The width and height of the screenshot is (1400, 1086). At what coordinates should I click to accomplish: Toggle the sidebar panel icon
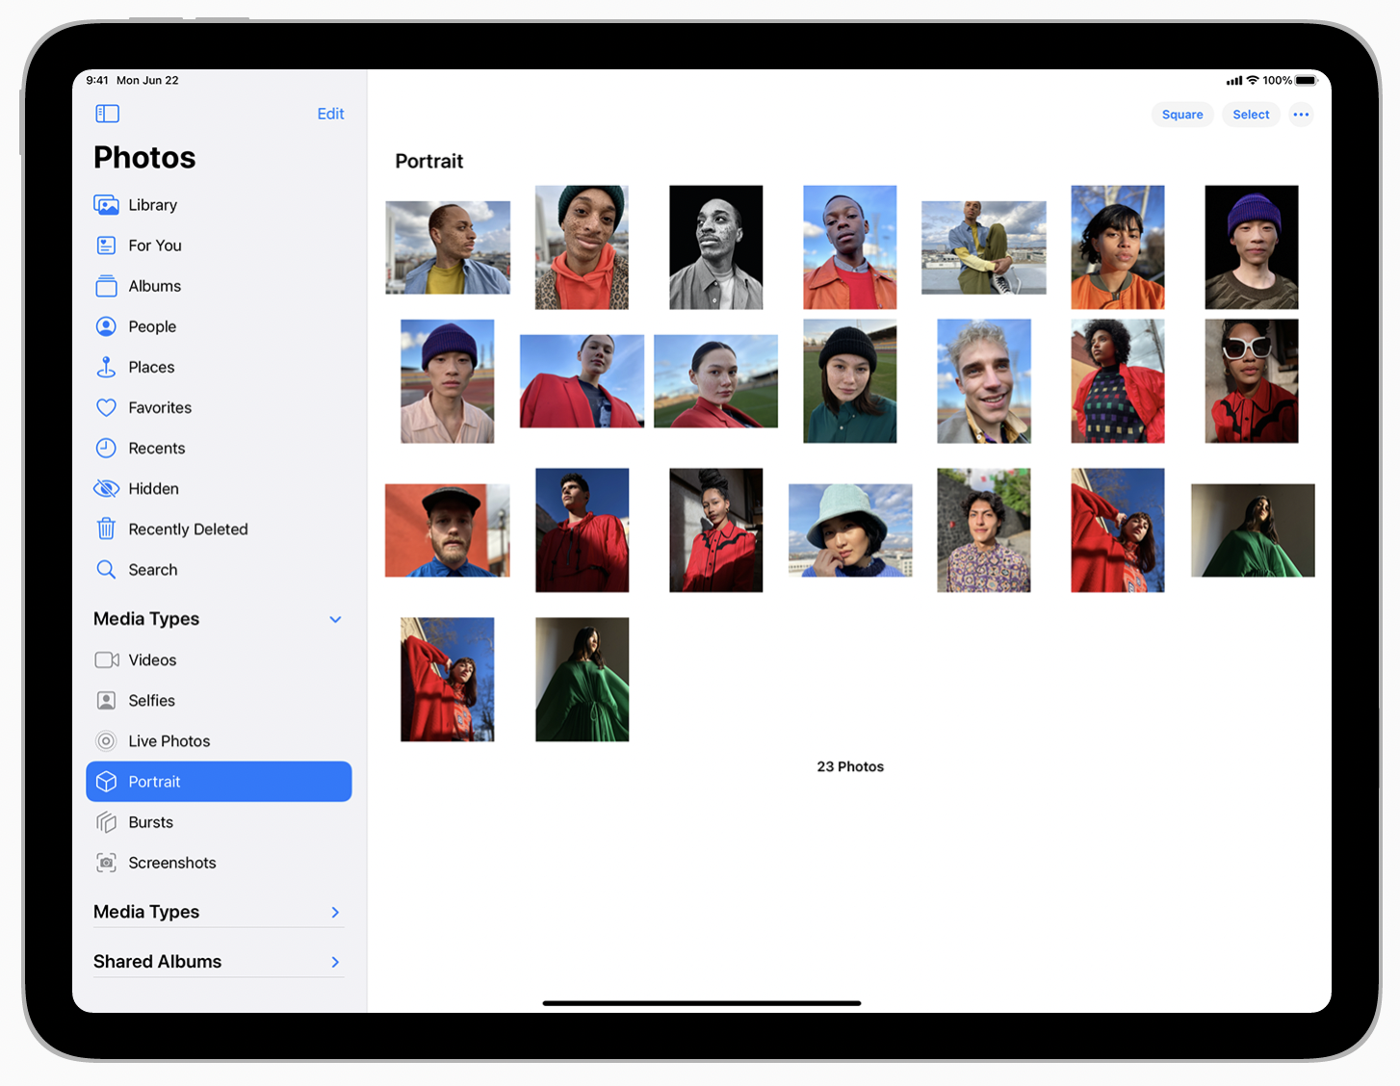107,114
